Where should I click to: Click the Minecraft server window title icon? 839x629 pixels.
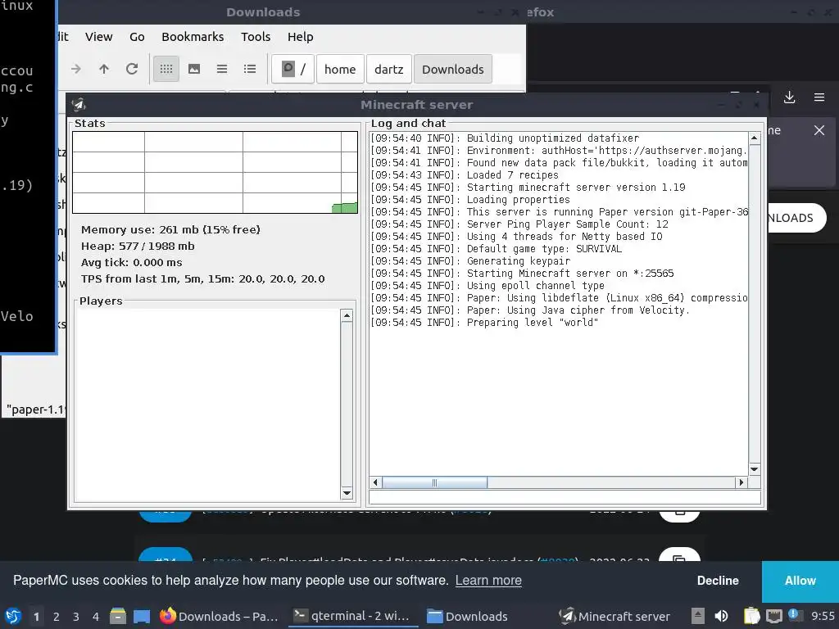pyautogui.click(x=79, y=104)
